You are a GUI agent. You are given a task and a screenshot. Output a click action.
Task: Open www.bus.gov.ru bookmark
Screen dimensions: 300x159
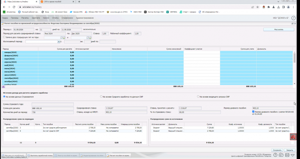tap(117, 12)
